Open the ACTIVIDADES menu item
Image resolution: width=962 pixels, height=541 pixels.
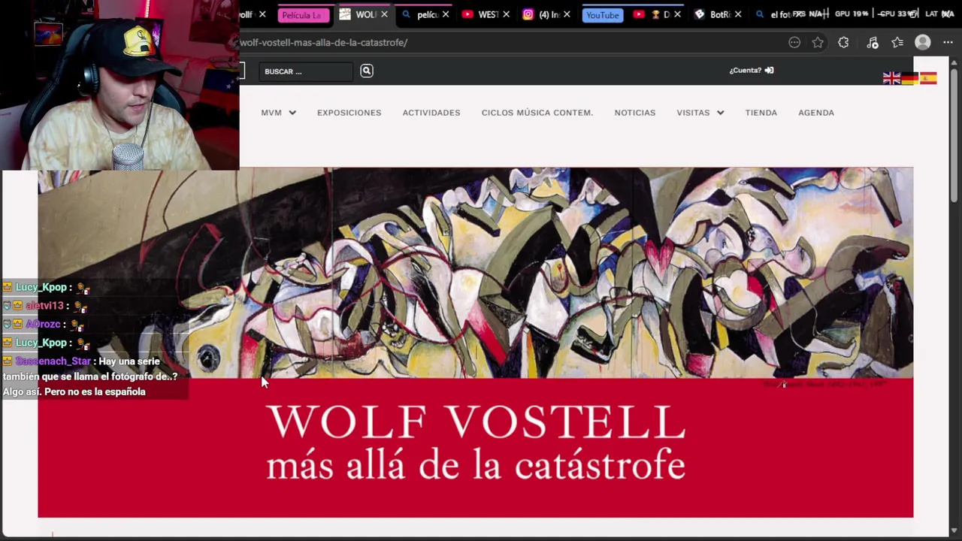click(x=431, y=113)
